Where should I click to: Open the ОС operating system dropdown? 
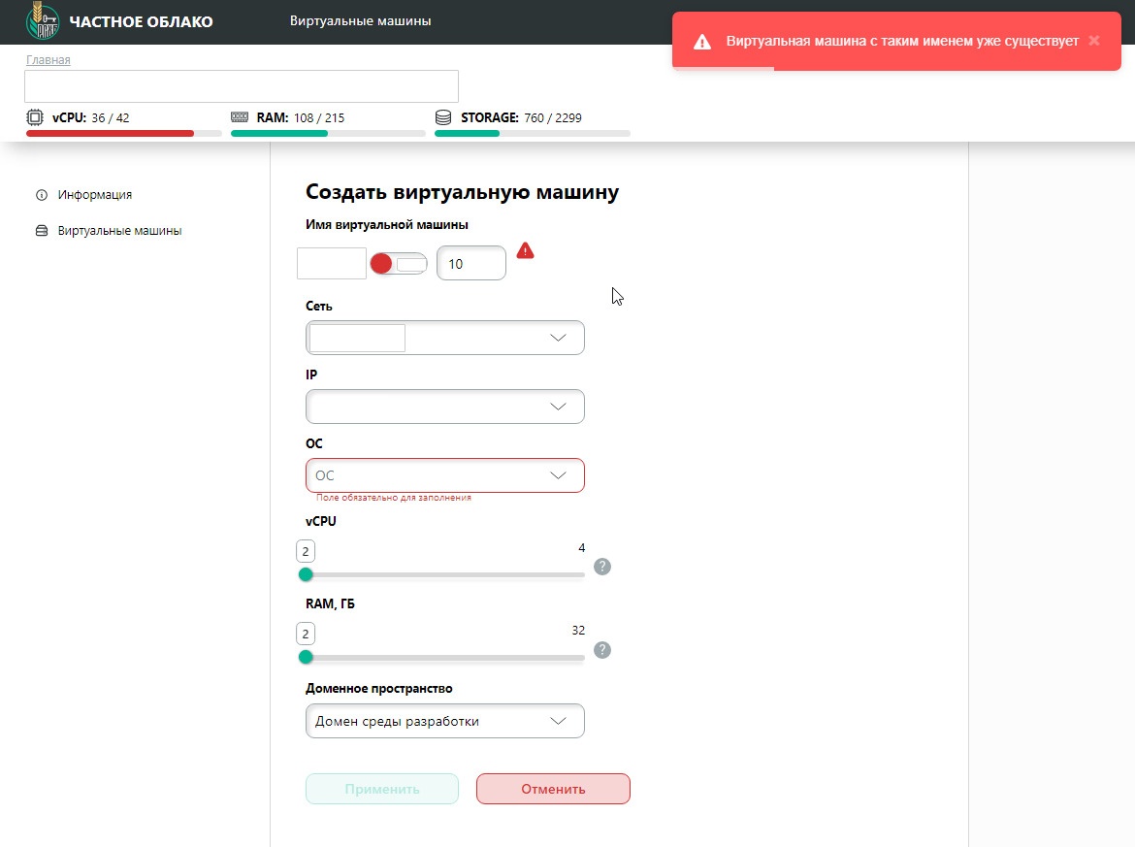pos(558,475)
